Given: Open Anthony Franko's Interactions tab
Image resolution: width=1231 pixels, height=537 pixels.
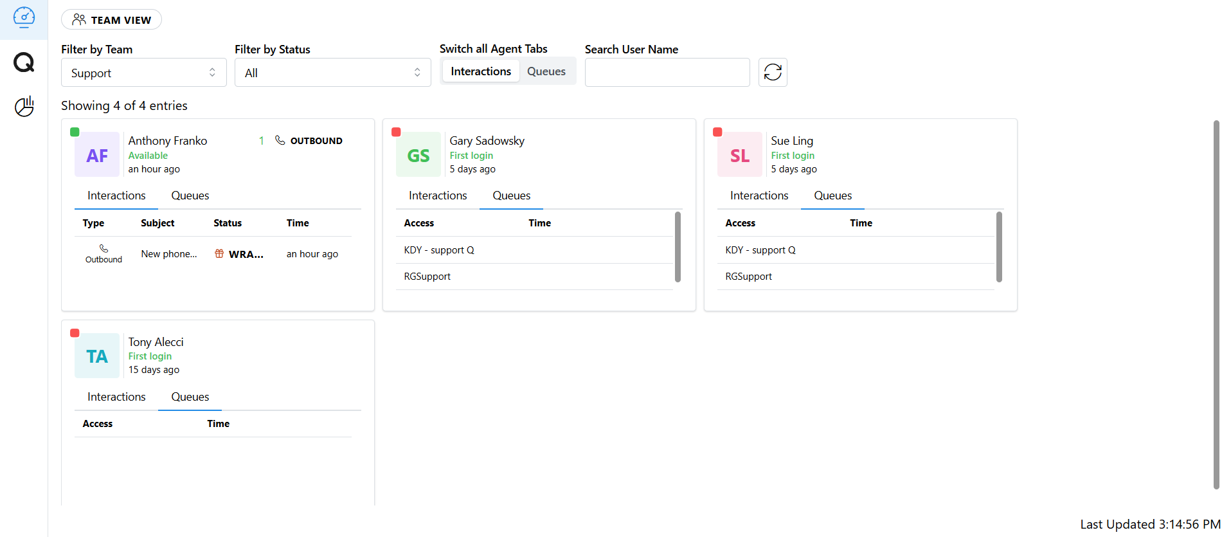Looking at the screenshot, I should (x=116, y=196).
